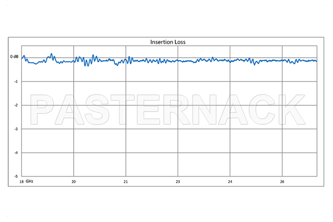The height and width of the screenshot is (222, 333).
Task: Click the blue trace's right end point
Action: (x=316, y=60)
